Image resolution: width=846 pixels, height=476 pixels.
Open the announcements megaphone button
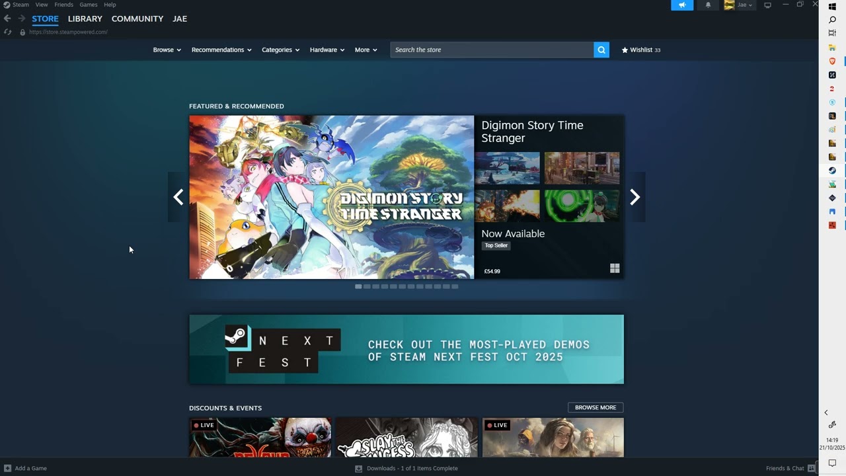[682, 5]
